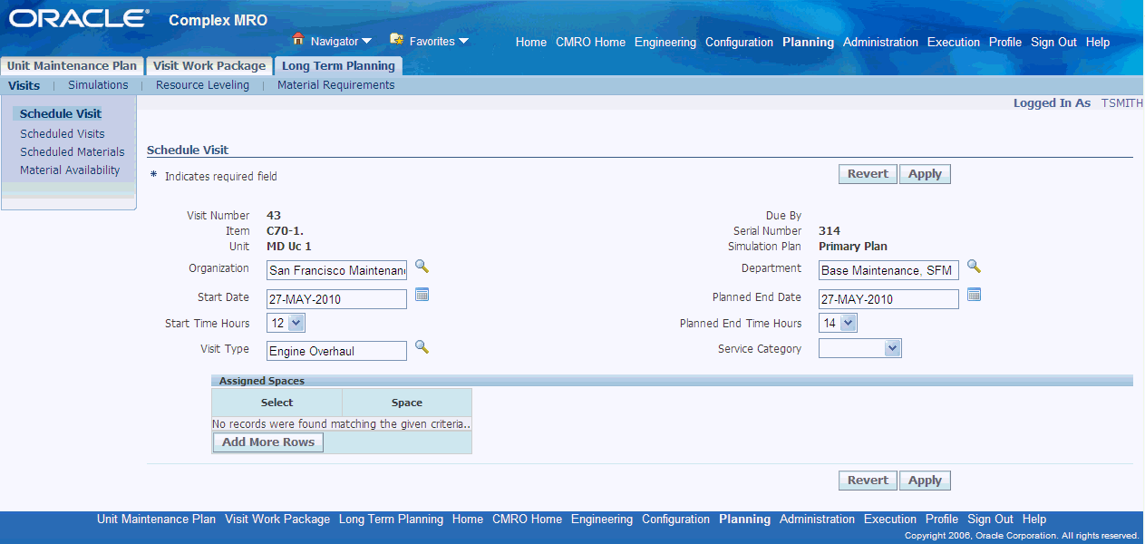Click the bottom Revert button
1145x544 pixels.
click(868, 481)
